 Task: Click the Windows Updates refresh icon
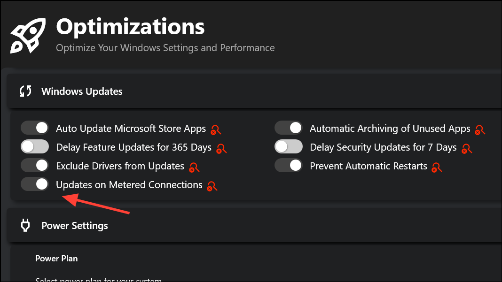point(25,91)
